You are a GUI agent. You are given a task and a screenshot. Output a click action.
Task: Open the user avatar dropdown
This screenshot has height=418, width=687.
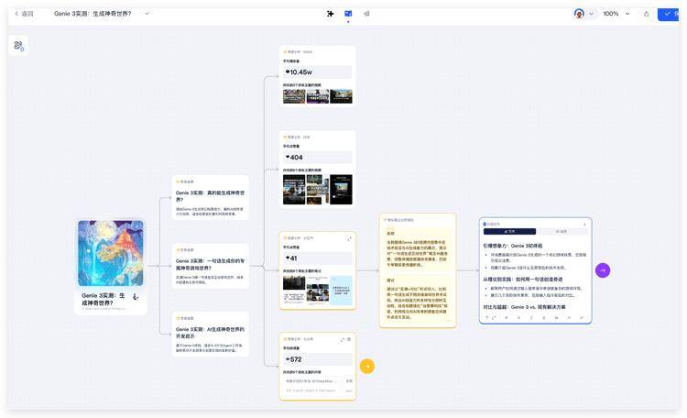[x=583, y=14]
